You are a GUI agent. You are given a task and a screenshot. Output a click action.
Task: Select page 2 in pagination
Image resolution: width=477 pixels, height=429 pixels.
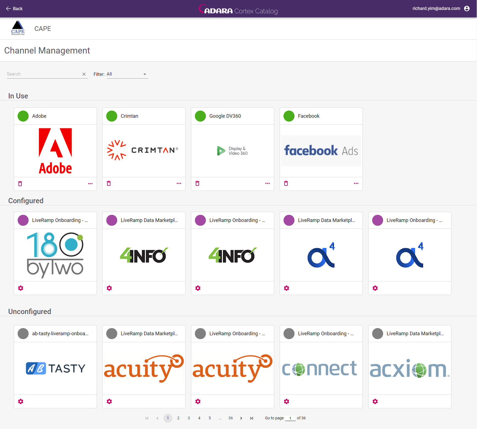(x=178, y=418)
